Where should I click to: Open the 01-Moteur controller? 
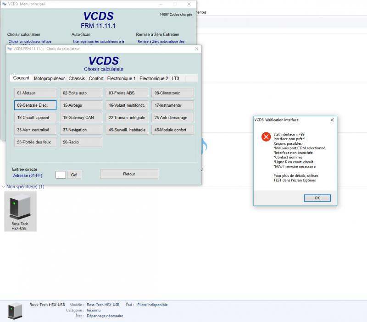coord(35,93)
